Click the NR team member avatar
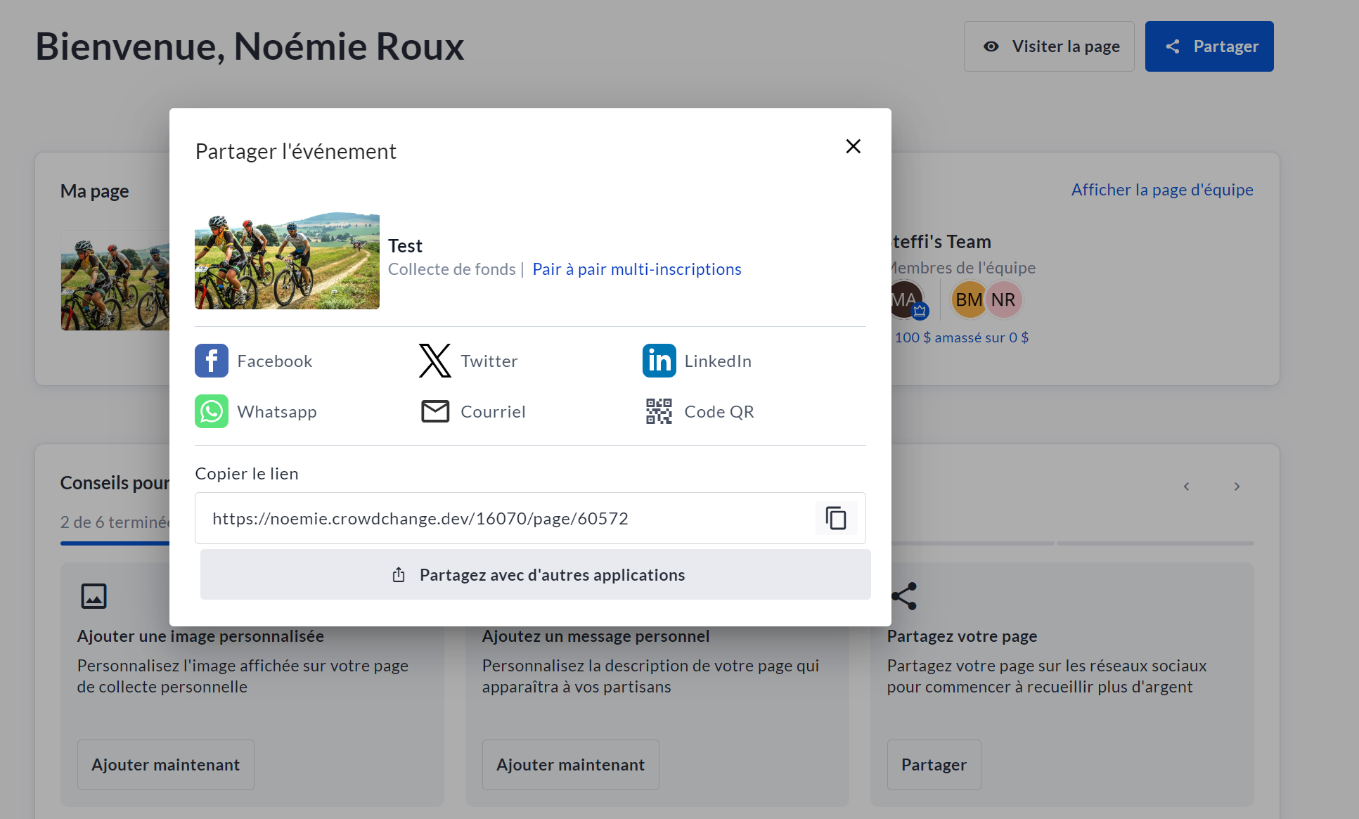Image resolution: width=1359 pixels, height=819 pixels. click(x=1003, y=300)
